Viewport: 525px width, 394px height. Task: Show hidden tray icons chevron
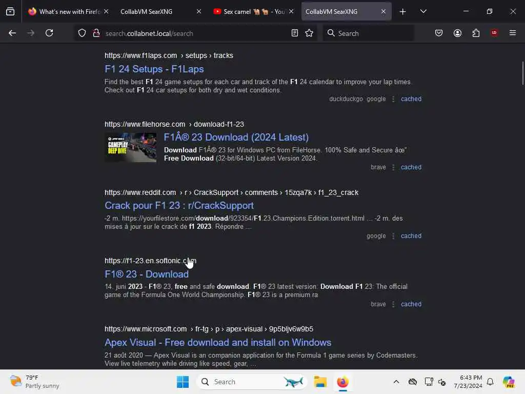coord(396,382)
